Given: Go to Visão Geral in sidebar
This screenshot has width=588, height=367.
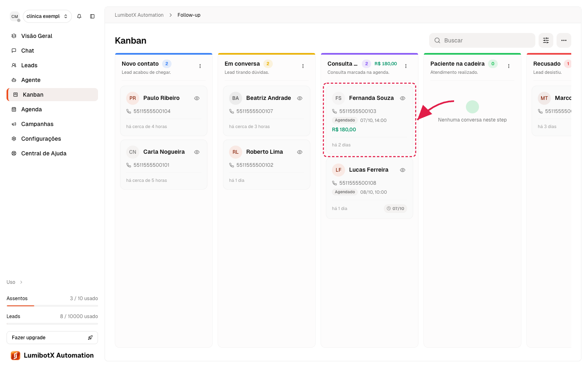Looking at the screenshot, I should 52,36.
